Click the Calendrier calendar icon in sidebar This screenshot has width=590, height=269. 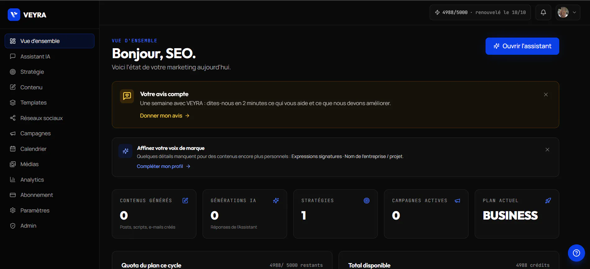pyautogui.click(x=13, y=149)
